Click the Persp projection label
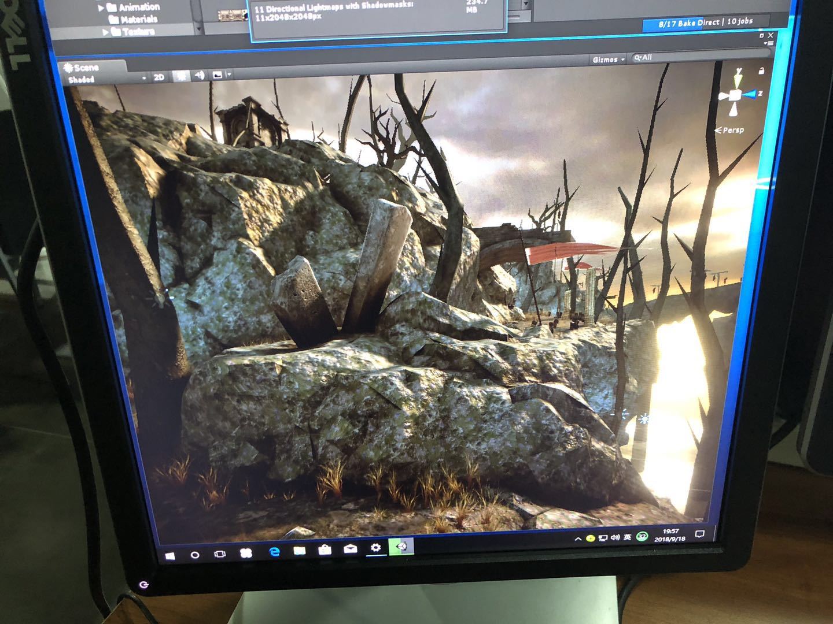 (x=729, y=130)
